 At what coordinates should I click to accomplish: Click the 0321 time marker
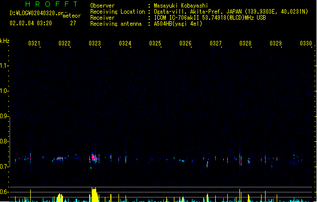coord(34,43)
